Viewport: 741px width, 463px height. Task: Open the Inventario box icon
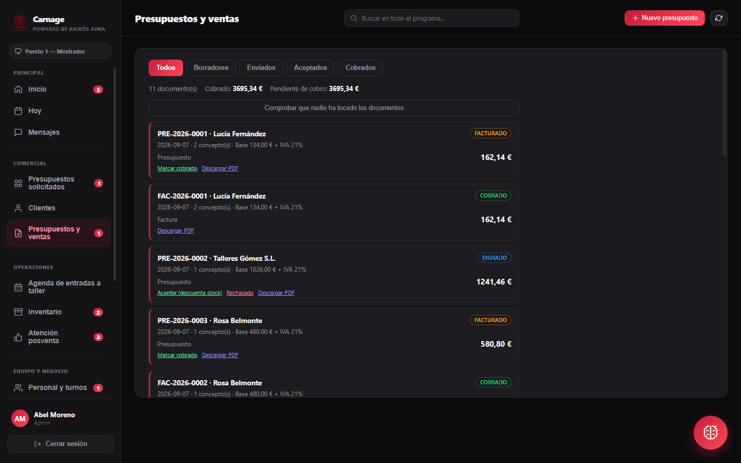pyautogui.click(x=18, y=312)
